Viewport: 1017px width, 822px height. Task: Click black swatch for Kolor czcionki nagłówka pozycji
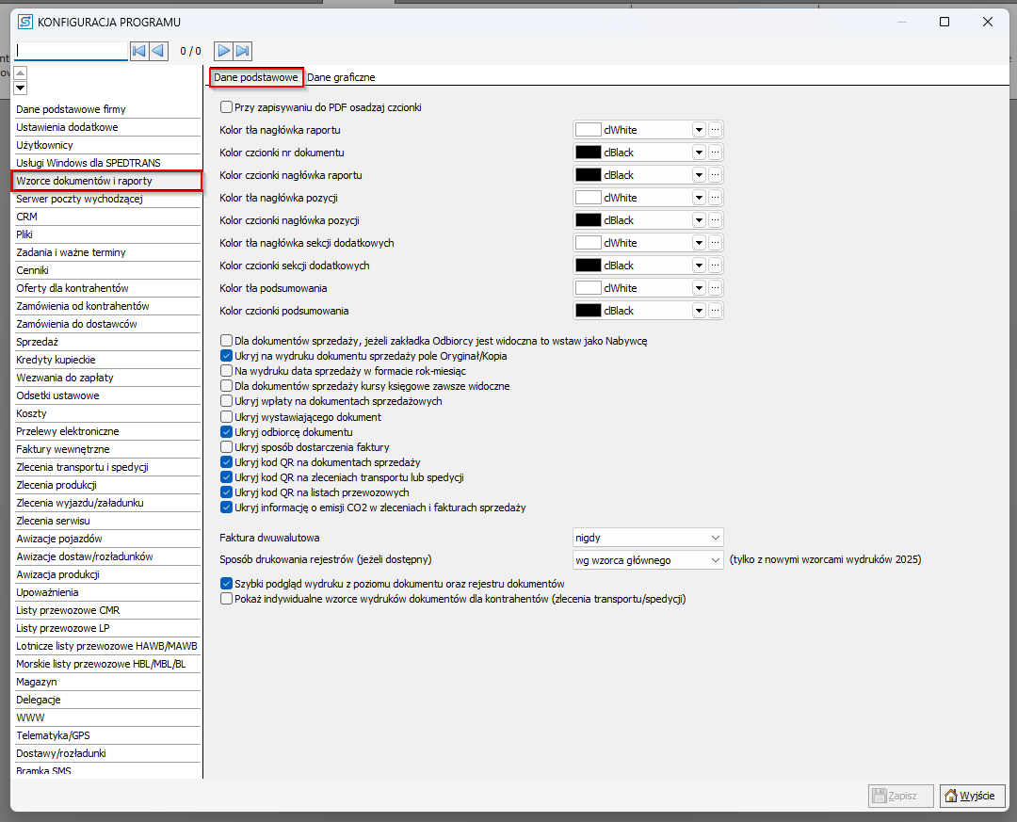[x=589, y=220]
